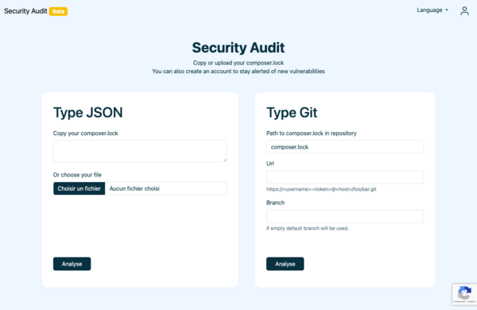This screenshot has width=477, height=310.
Task: Click the Choisir un fichier button
Action: pyautogui.click(x=79, y=188)
